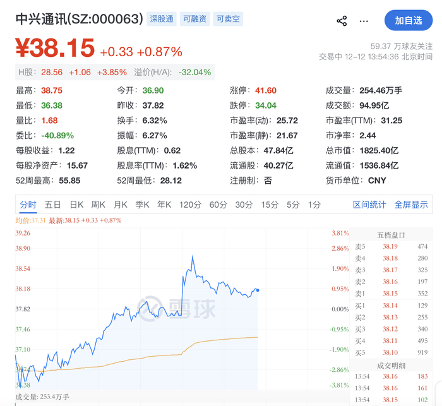Image resolution: width=442 pixels, height=406 pixels.
Task: Click the 买5 order row 38.10
Action: (391, 353)
